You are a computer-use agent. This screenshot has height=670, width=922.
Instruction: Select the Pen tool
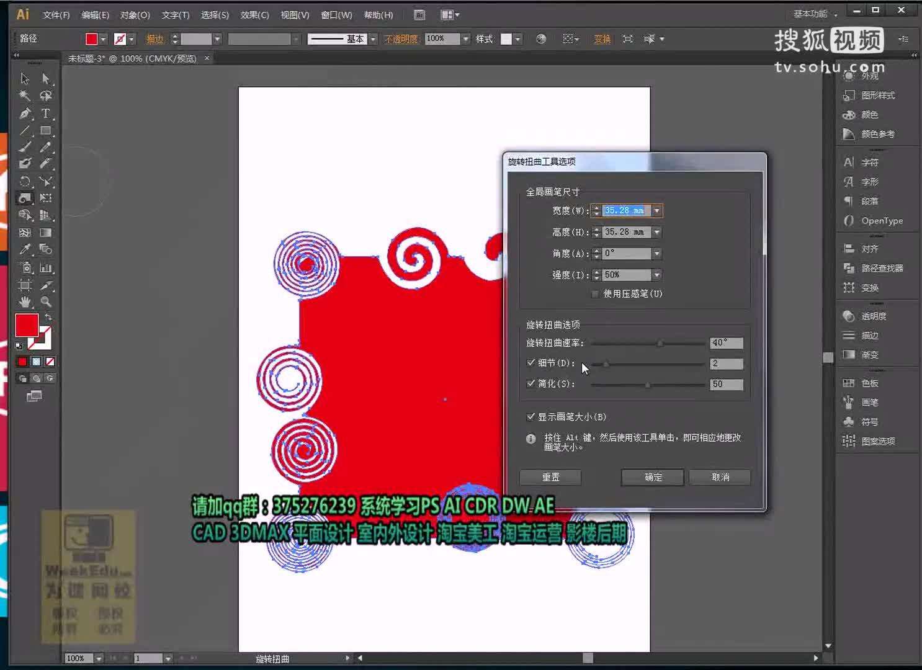coord(25,114)
